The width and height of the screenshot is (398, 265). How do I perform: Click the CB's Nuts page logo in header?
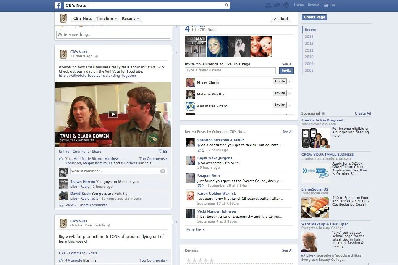tap(63, 18)
